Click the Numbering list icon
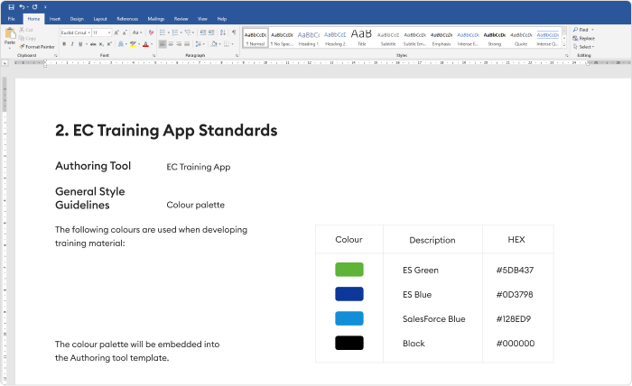The height and width of the screenshot is (386, 632). (175, 32)
